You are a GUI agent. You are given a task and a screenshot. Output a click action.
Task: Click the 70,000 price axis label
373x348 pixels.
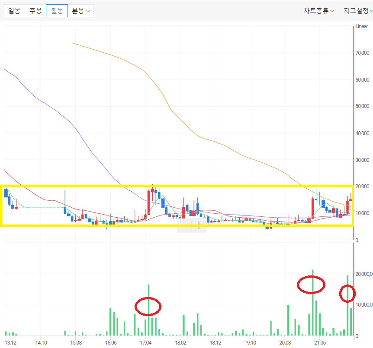coord(362,53)
